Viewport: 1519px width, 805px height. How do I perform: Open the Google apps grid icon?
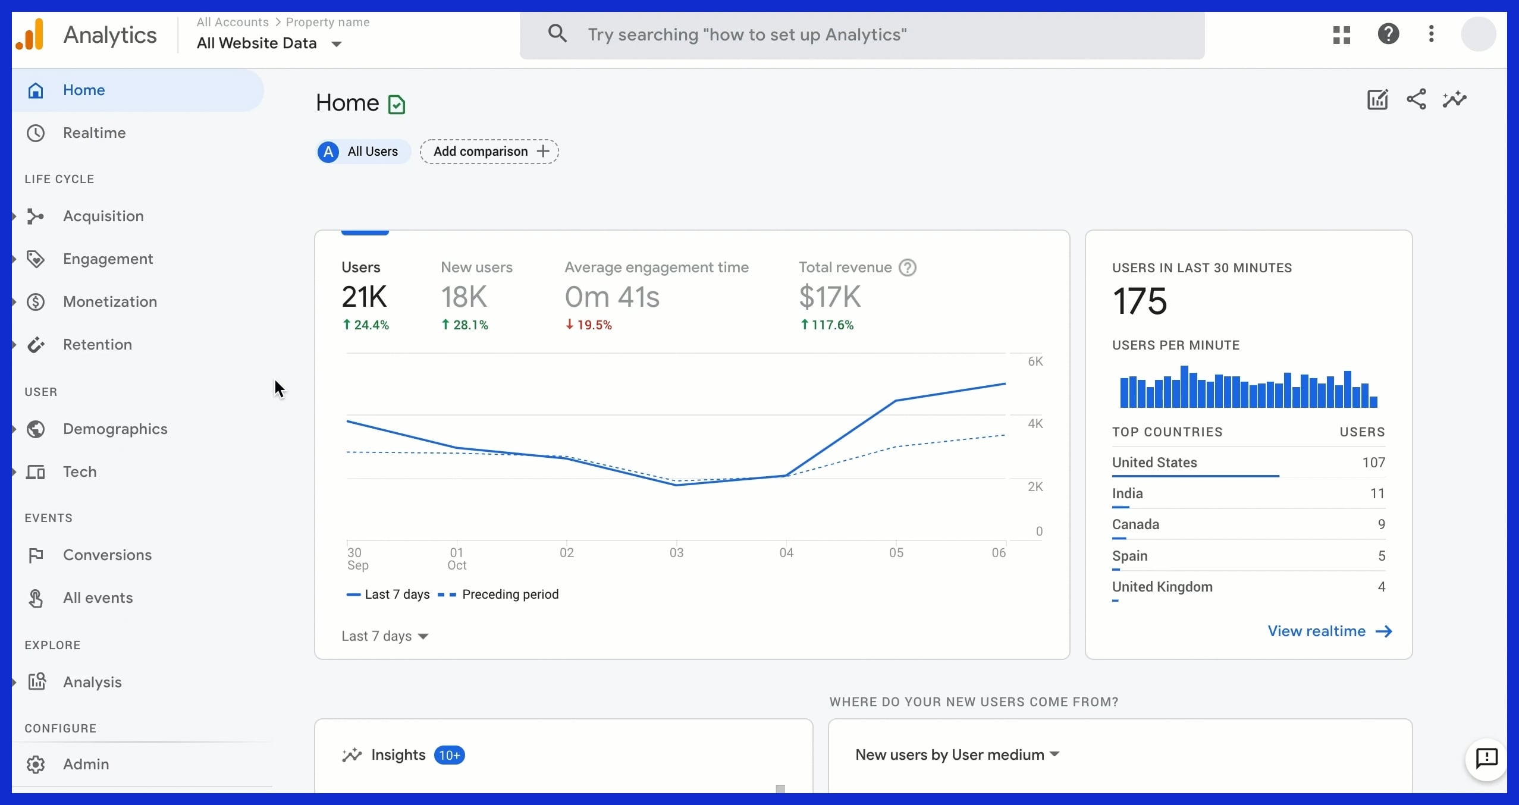click(1341, 34)
